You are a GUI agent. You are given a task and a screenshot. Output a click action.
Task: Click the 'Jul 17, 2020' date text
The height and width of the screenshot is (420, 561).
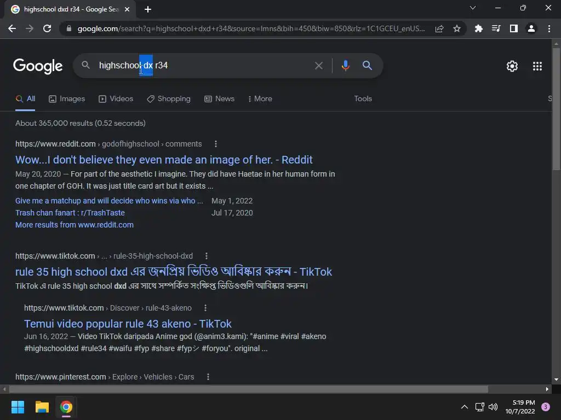click(x=232, y=213)
